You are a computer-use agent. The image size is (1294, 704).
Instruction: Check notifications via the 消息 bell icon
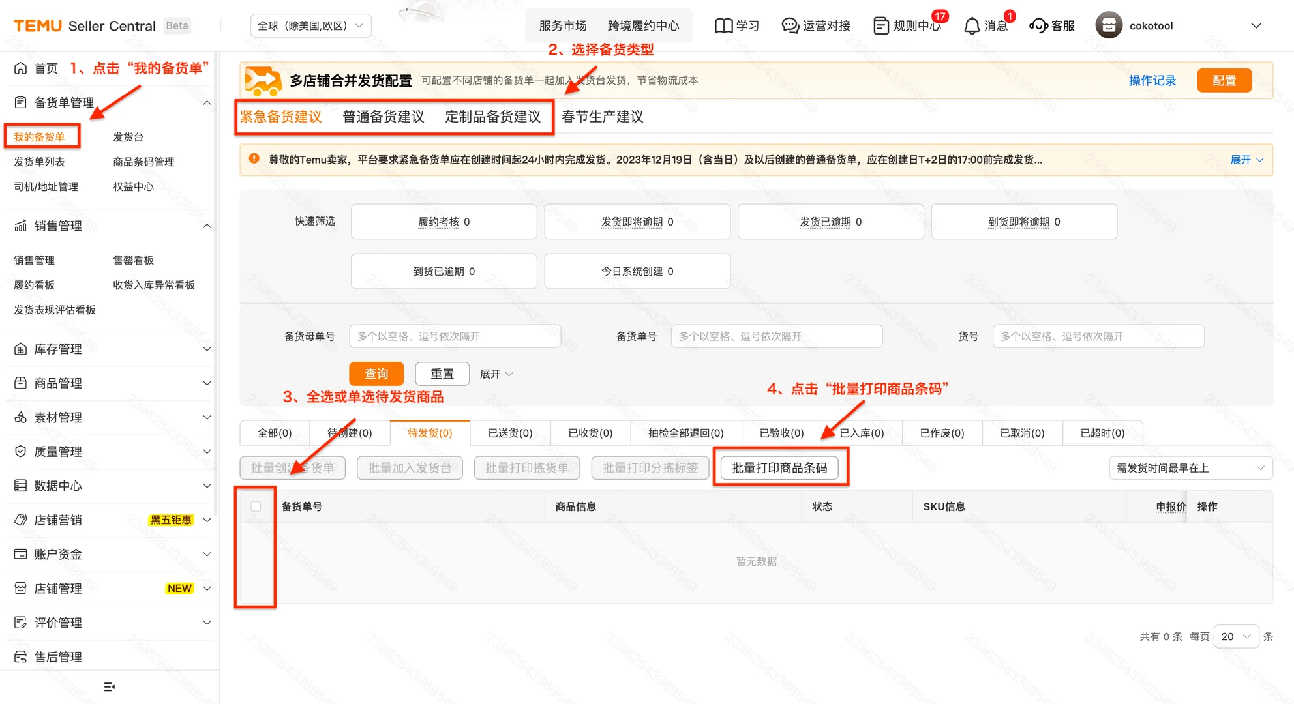point(971,25)
